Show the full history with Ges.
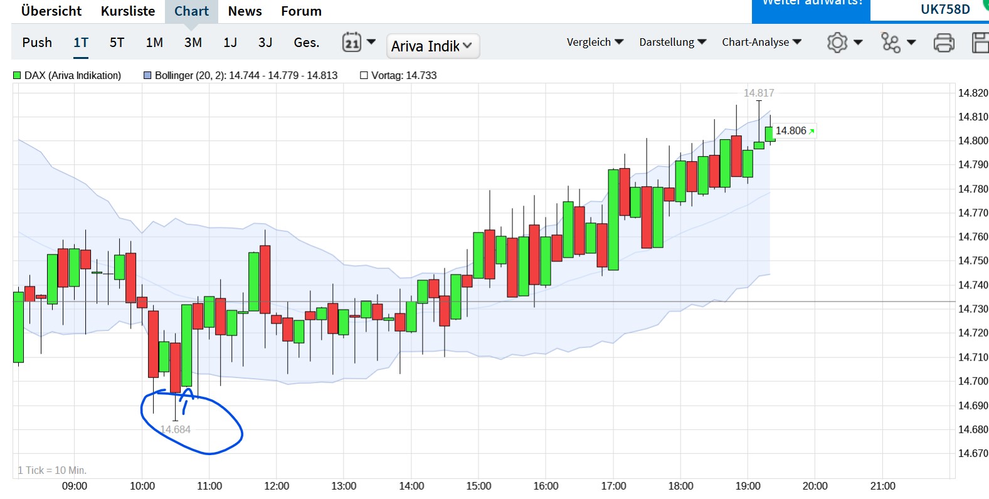989x499 pixels. click(307, 43)
